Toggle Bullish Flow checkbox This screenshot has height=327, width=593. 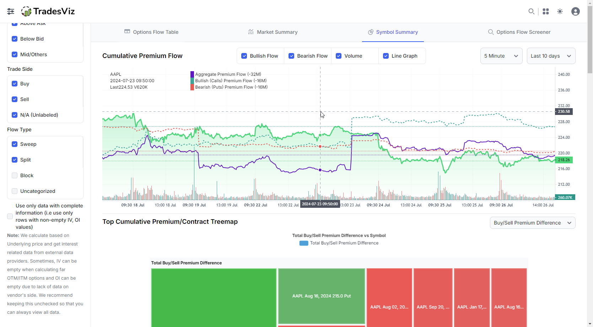click(x=244, y=56)
